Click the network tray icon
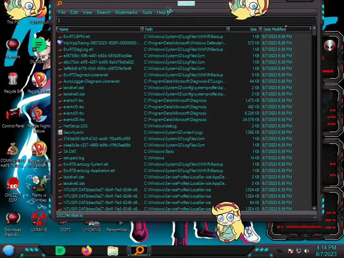Viewport: 344px width, 258px height. point(298,251)
